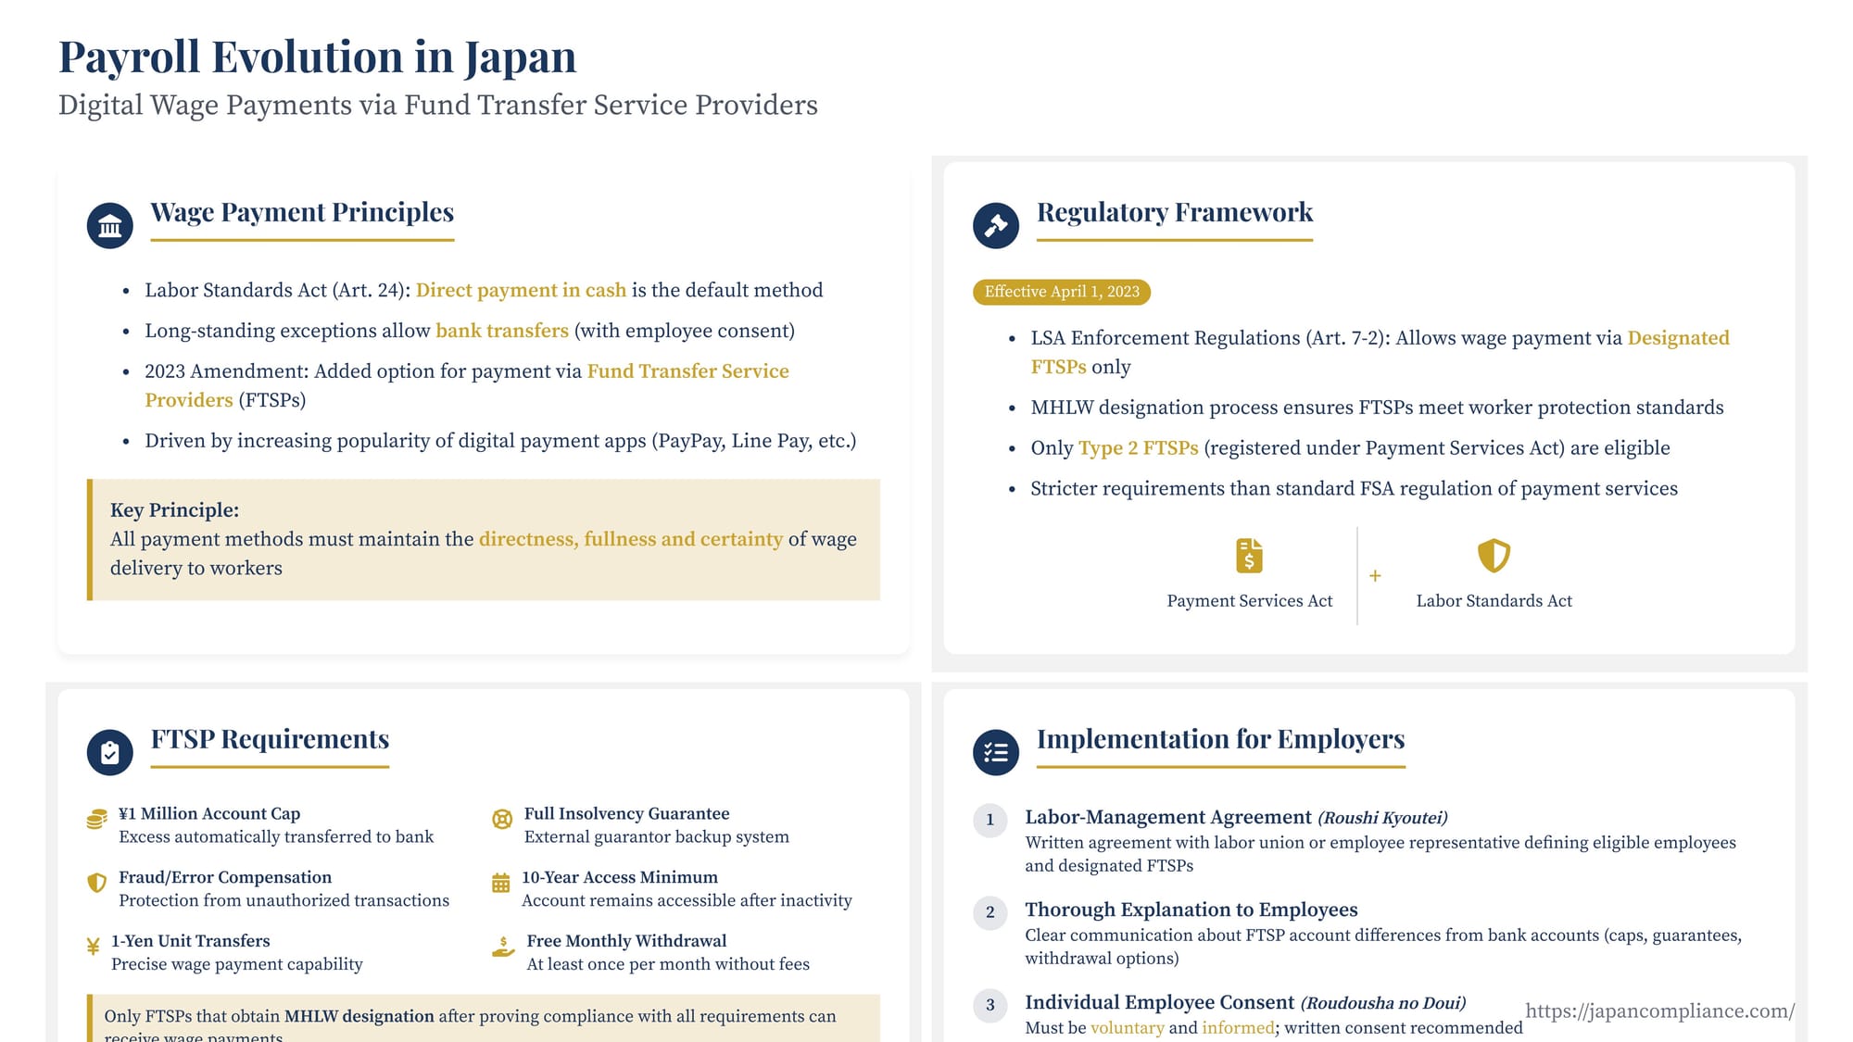Click the Key Principle: label
This screenshot has height=1042, width=1853.
[x=174, y=510]
